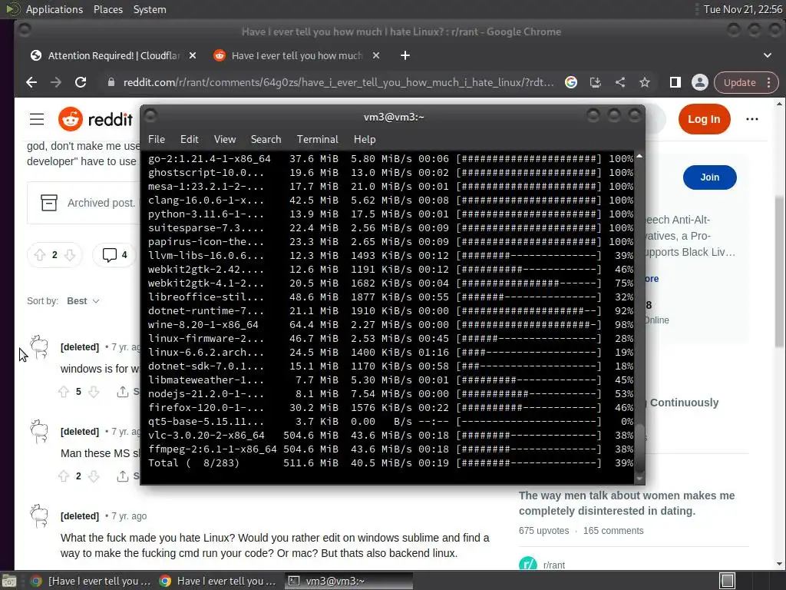Upvote the 'Man these MS' comment
786x590 pixels.
coord(63,476)
